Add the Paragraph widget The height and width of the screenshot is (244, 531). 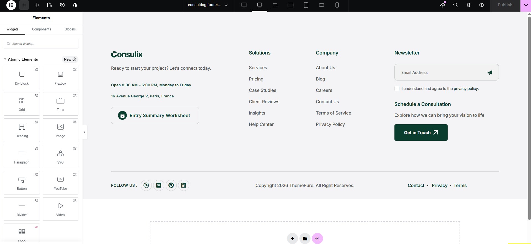tap(22, 156)
